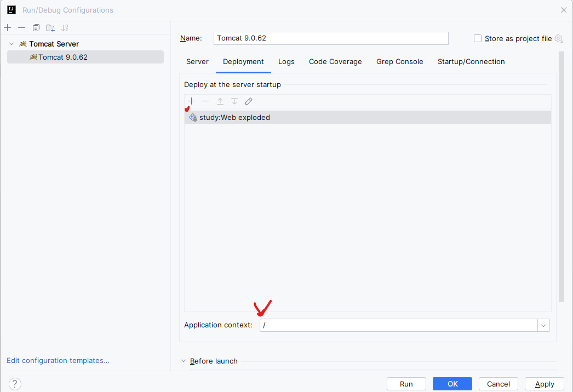Image resolution: width=573 pixels, height=392 pixels.
Task: Close the Run/Debug Configurations dialog
Action: pos(564,10)
